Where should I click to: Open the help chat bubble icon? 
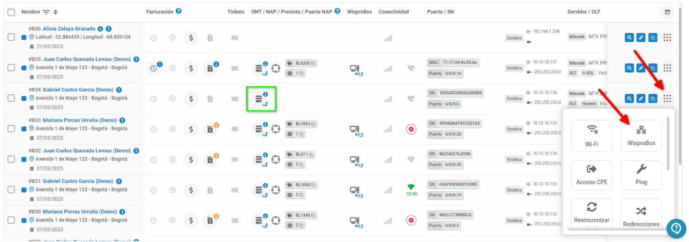coord(676,228)
